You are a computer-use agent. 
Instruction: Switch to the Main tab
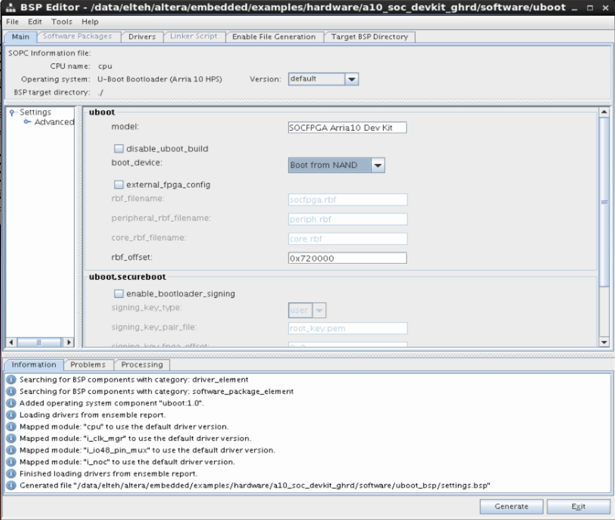[x=21, y=37]
